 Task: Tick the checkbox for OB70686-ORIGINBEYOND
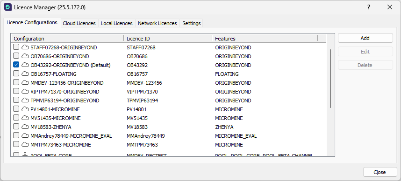16,56
